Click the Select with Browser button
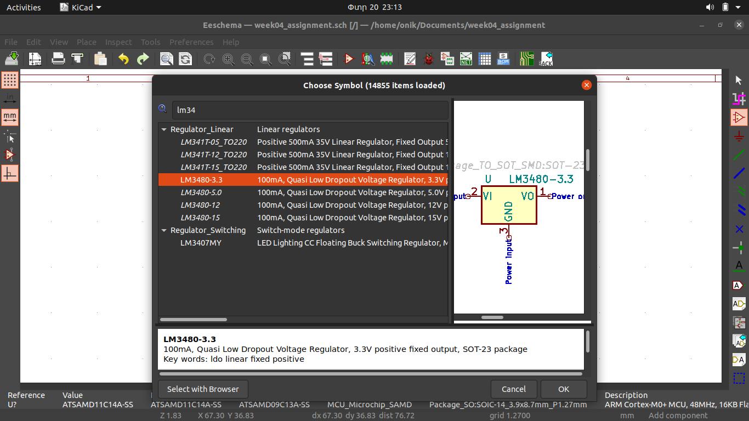749x421 pixels. tap(203, 389)
